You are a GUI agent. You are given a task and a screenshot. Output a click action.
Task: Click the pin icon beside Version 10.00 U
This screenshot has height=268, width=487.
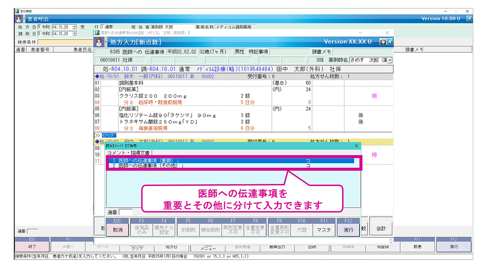(x=469, y=18)
